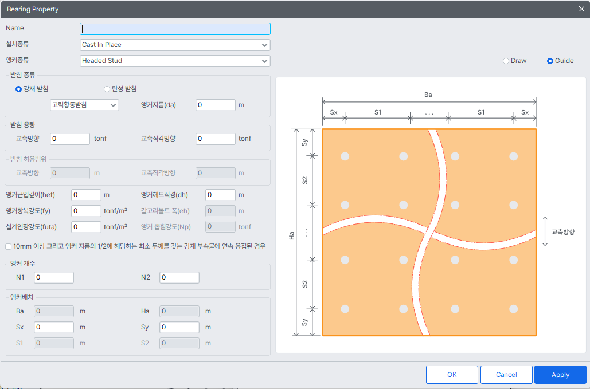Switch to Draw view mode
The height and width of the screenshot is (389, 590).
tap(506, 61)
